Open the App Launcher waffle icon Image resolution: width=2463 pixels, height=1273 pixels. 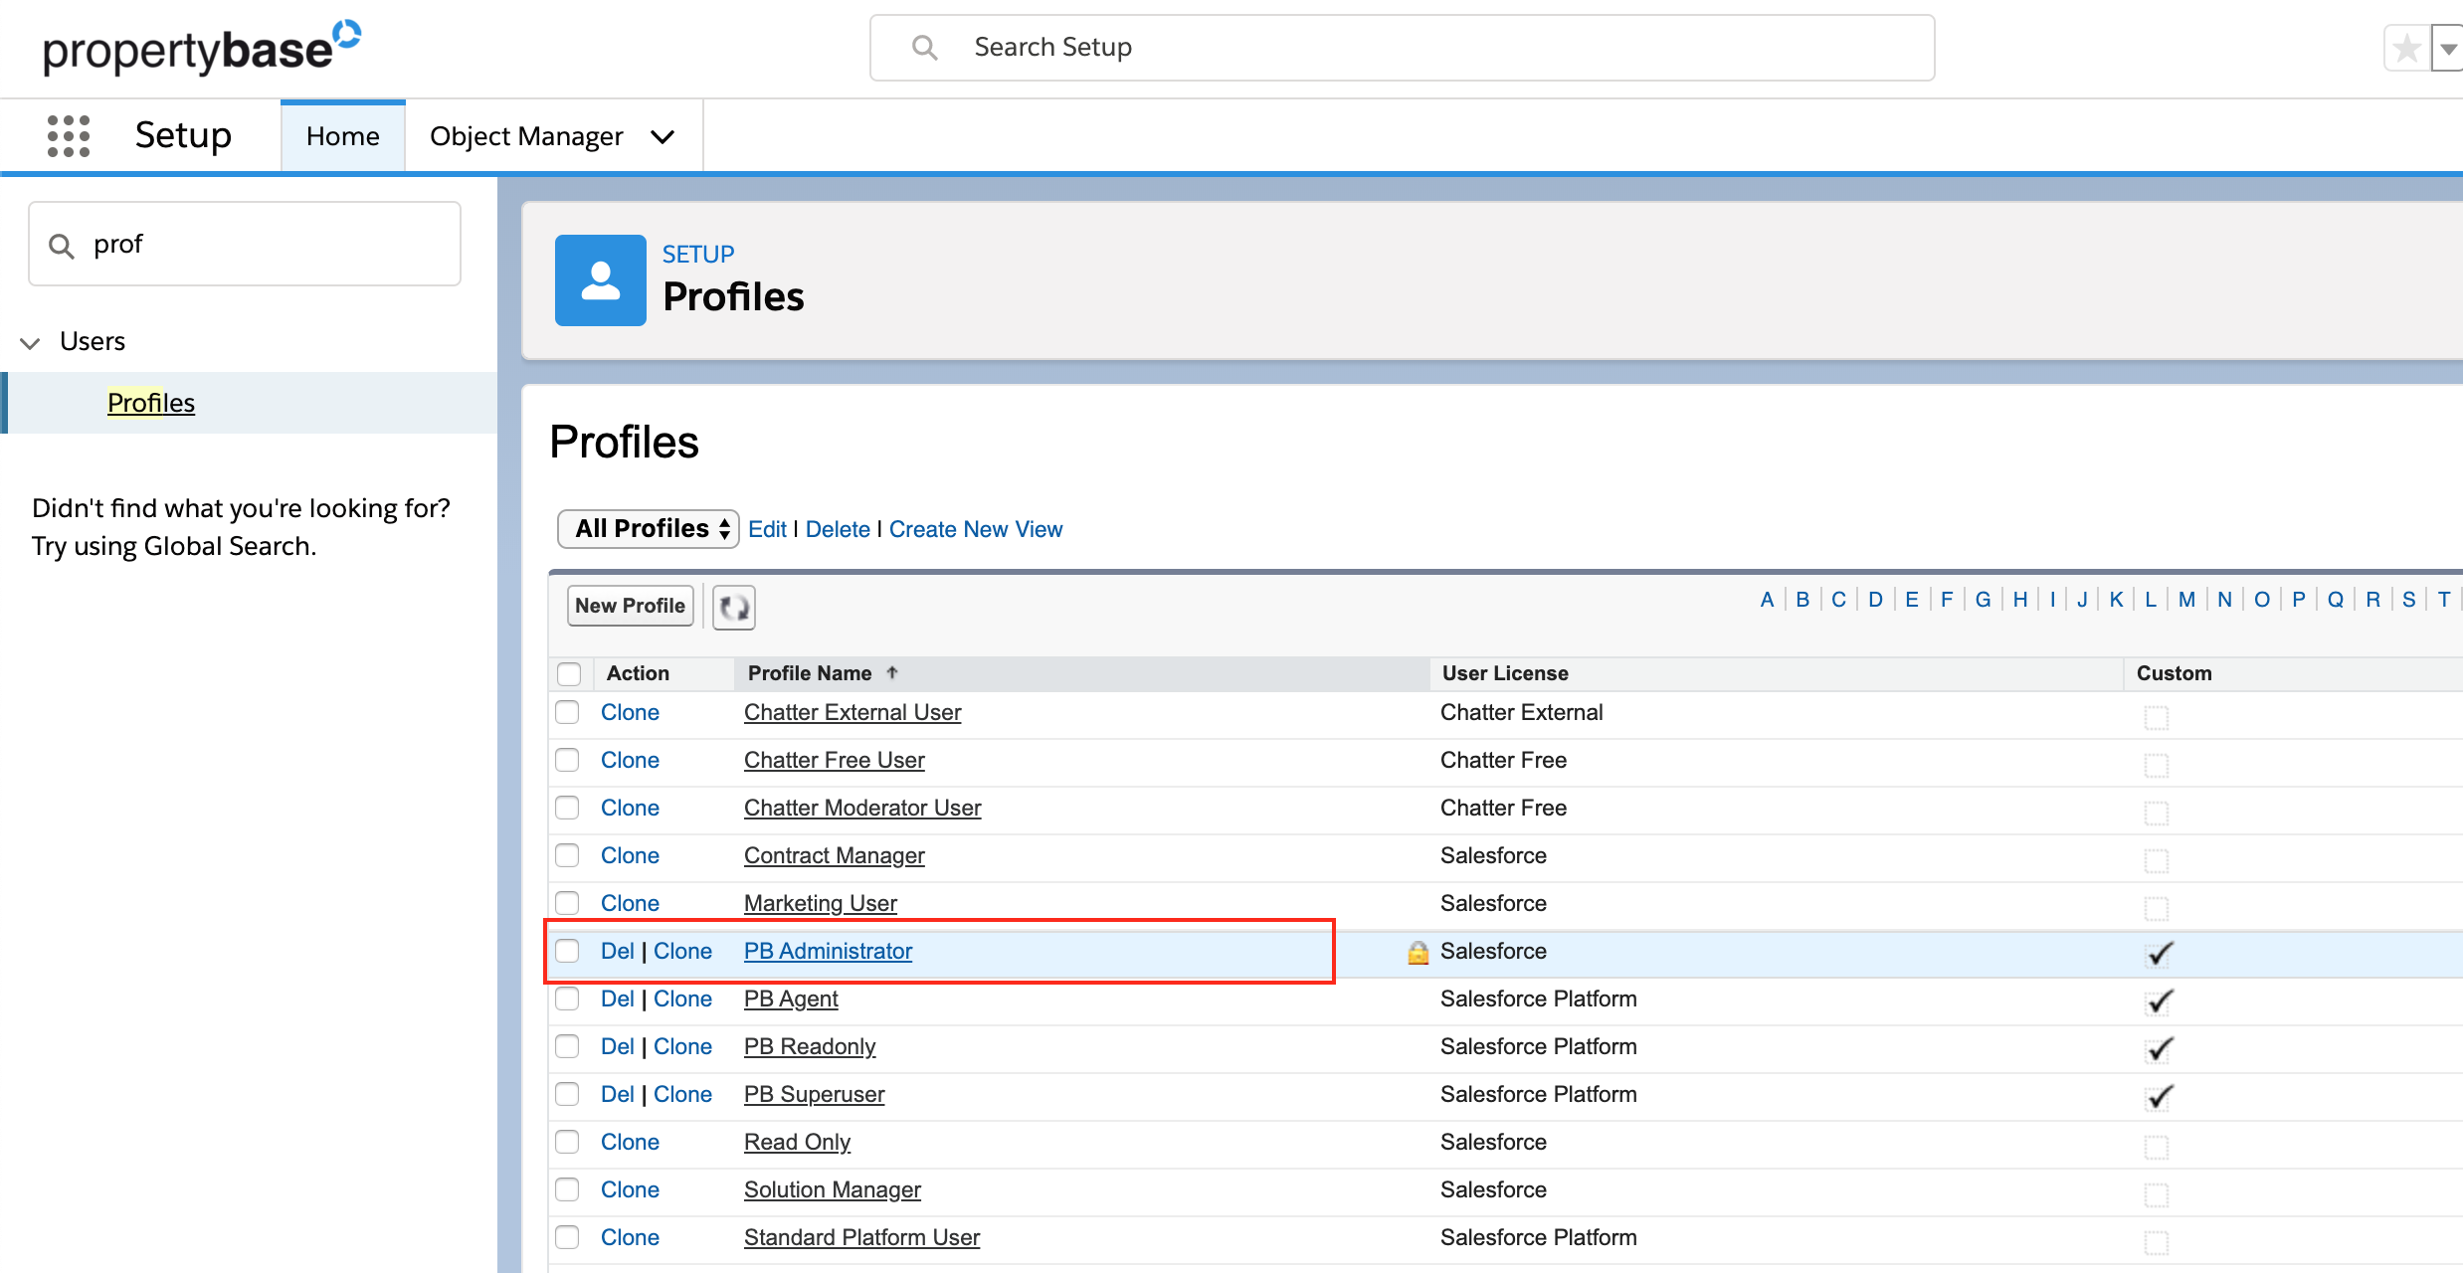coord(68,135)
